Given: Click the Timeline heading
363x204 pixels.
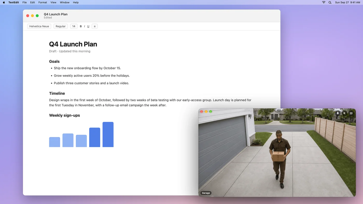Looking at the screenshot, I should click(57, 93).
